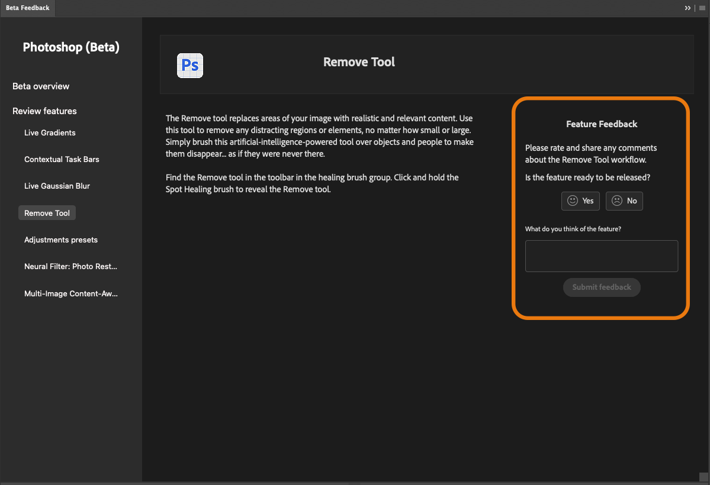Click the horizontal scrollbar at the bottom

pos(355,483)
